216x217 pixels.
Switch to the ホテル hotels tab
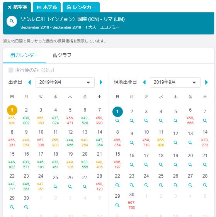point(47,7)
